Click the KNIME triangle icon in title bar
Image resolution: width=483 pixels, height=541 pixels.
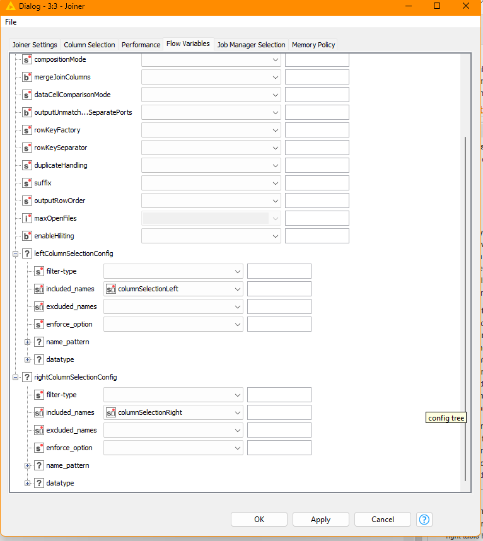pyautogui.click(x=9, y=6)
